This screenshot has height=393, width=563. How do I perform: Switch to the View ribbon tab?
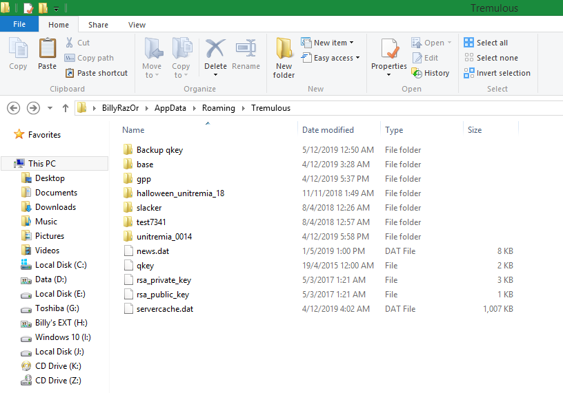[137, 25]
